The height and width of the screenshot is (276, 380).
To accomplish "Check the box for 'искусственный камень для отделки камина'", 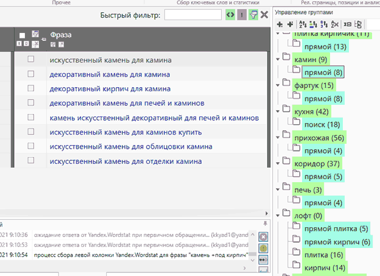I will tap(31, 160).
